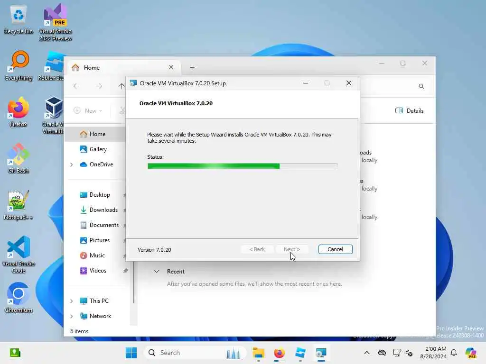Open muted volume tray icon
Image resolution: width=486 pixels, height=364 pixels.
point(409,353)
